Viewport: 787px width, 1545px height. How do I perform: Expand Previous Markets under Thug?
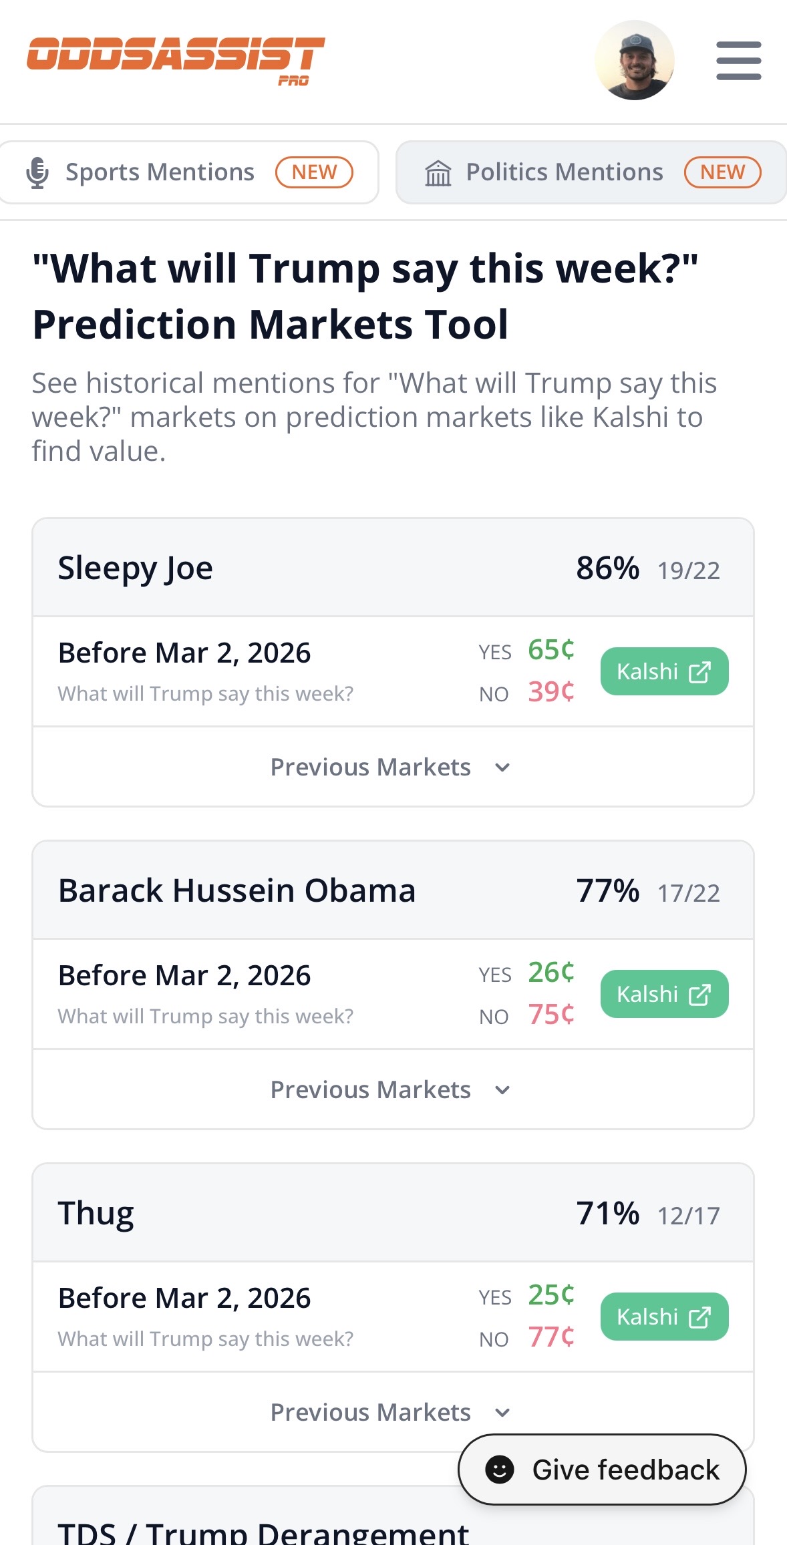pos(393,1411)
